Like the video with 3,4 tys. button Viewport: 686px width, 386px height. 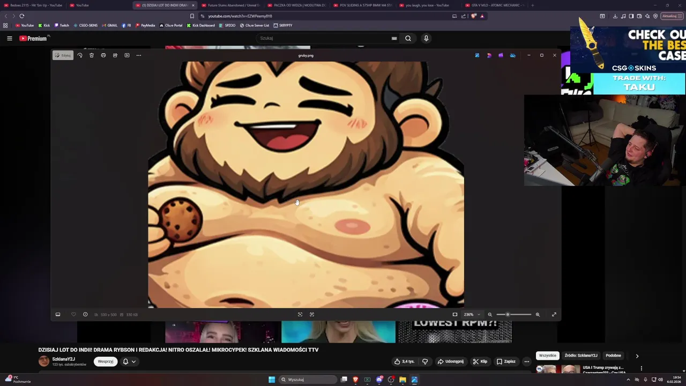coord(405,361)
